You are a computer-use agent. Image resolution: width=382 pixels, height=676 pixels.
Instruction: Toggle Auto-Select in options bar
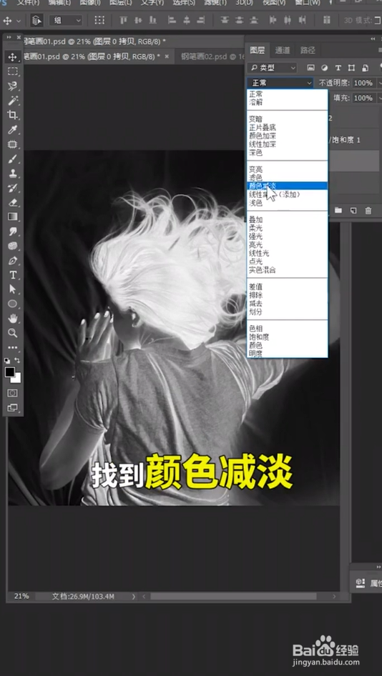[x=36, y=20]
